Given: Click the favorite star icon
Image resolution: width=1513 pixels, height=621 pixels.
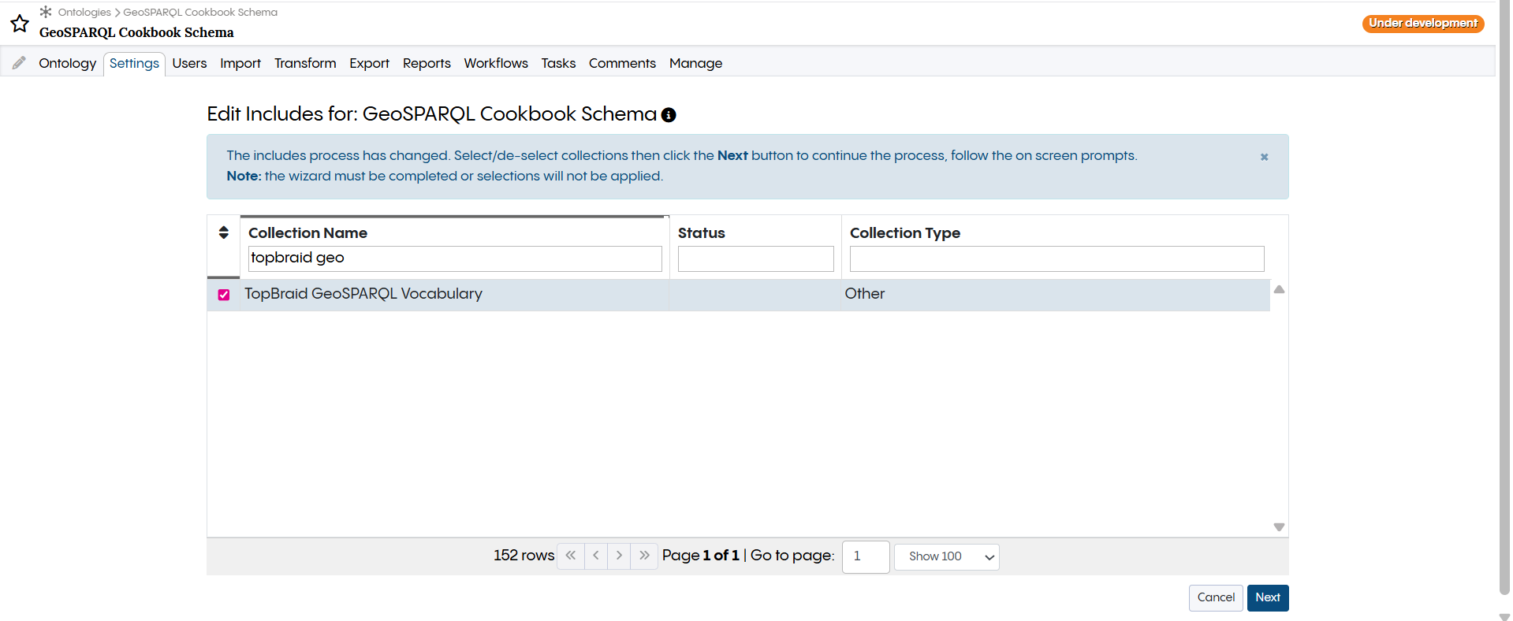Looking at the screenshot, I should click(20, 24).
